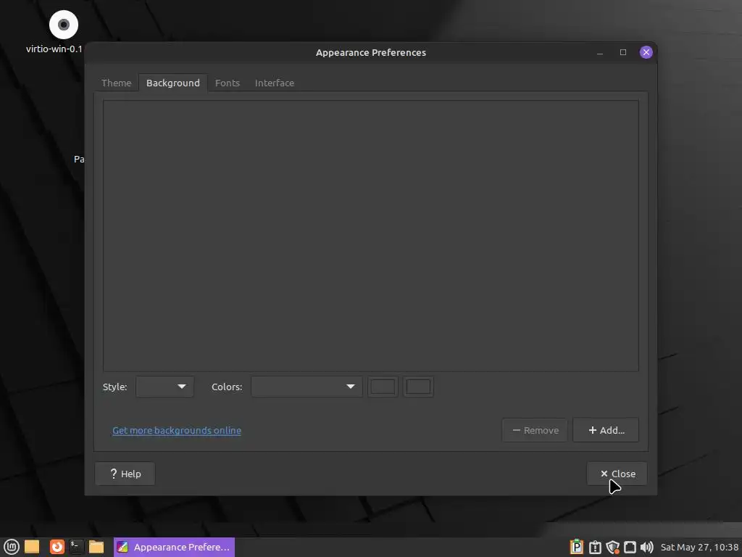Screen dimensions: 742x557
Task: Maximize the Appearance Preferences window
Action: (623, 52)
